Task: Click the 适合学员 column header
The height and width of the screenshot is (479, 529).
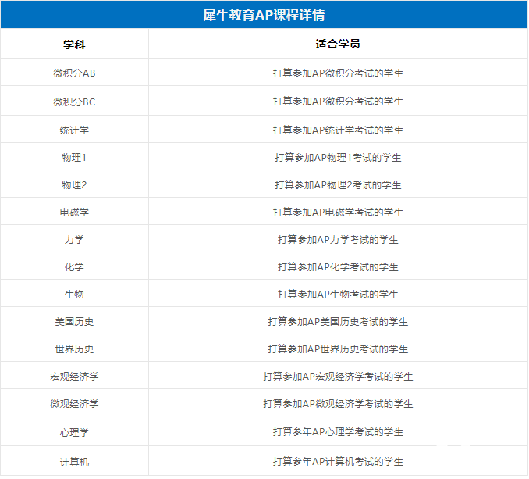Action: tap(338, 44)
